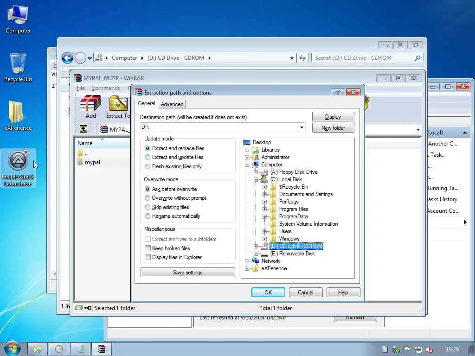Click New folder button
The width and height of the screenshot is (475, 356).
coord(333,128)
